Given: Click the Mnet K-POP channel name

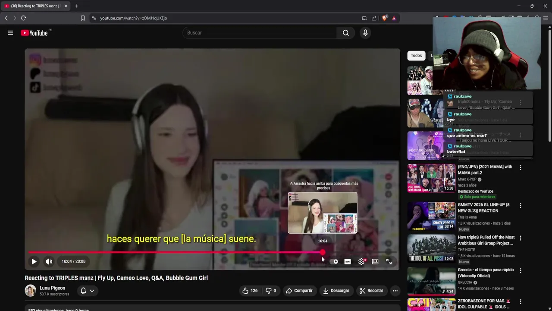Looking at the screenshot, I should [467, 179].
